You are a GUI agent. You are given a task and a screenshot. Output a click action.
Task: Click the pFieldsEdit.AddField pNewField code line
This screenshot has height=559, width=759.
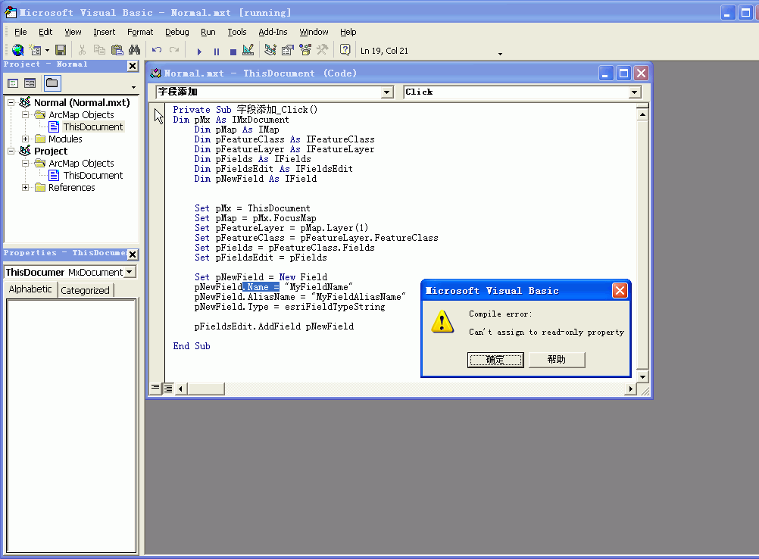(x=274, y=326)
